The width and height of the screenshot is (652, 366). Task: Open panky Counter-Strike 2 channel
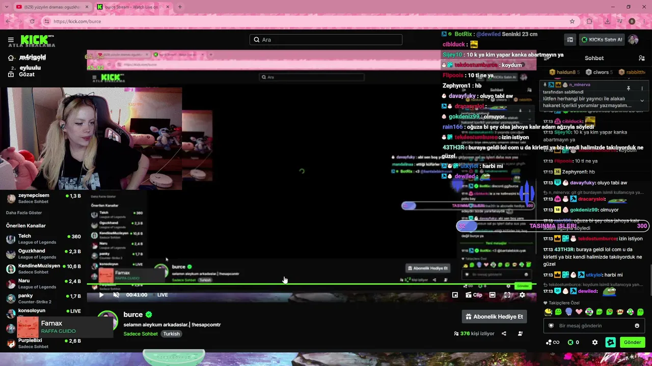pos(43,298)
